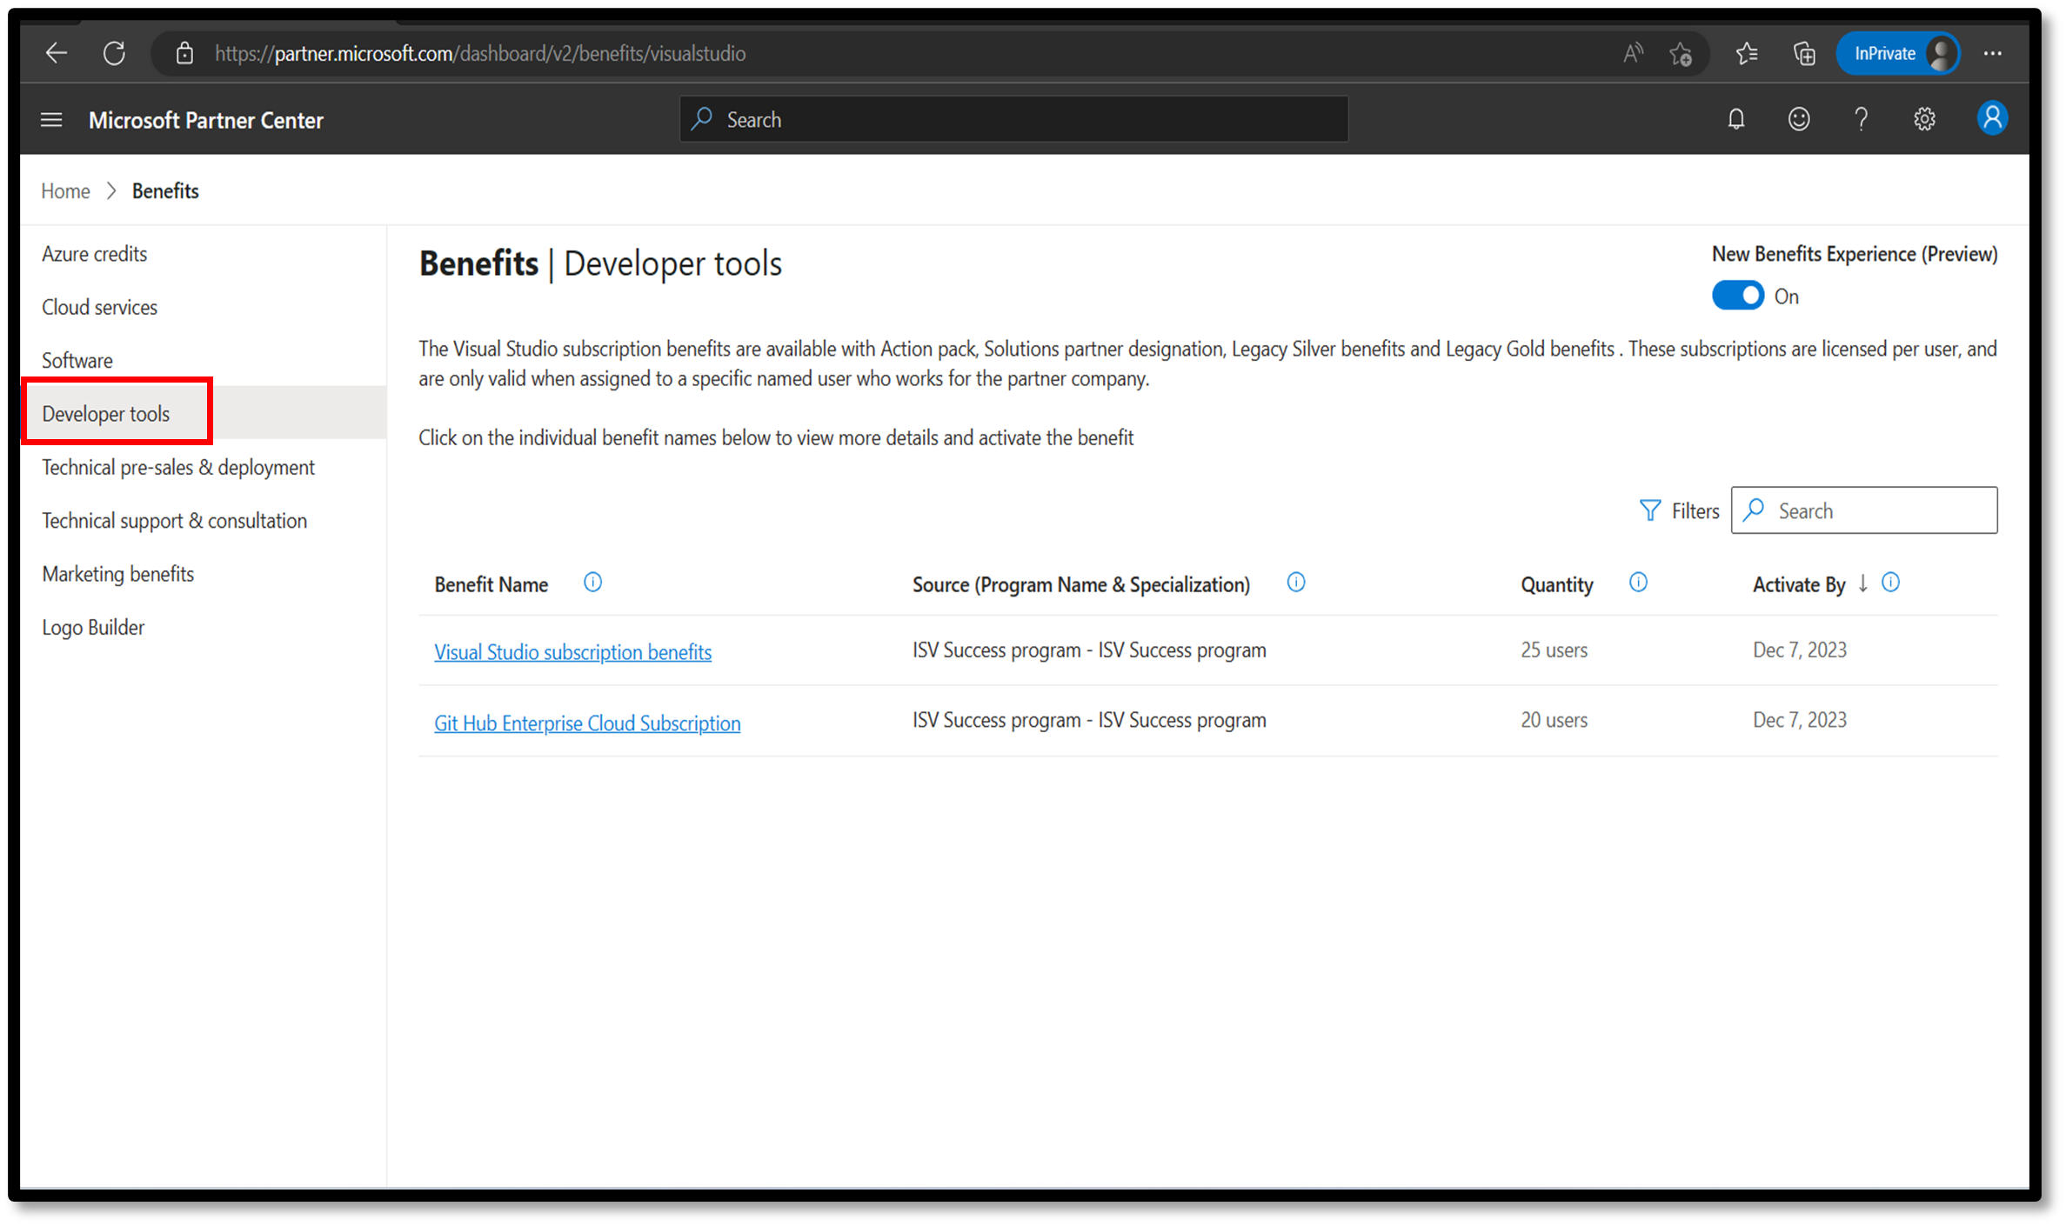Viewport: 2066px width, 1226px height.
Task: Select the Azure credits sidebar item
Action: coord(93,252)
